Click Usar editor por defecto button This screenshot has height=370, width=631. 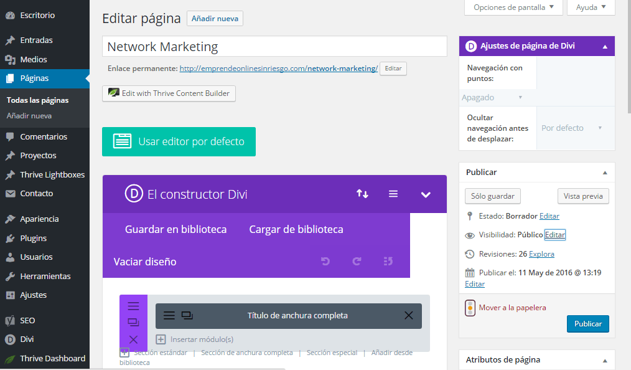pyautogui.click(x=179, y=142)
